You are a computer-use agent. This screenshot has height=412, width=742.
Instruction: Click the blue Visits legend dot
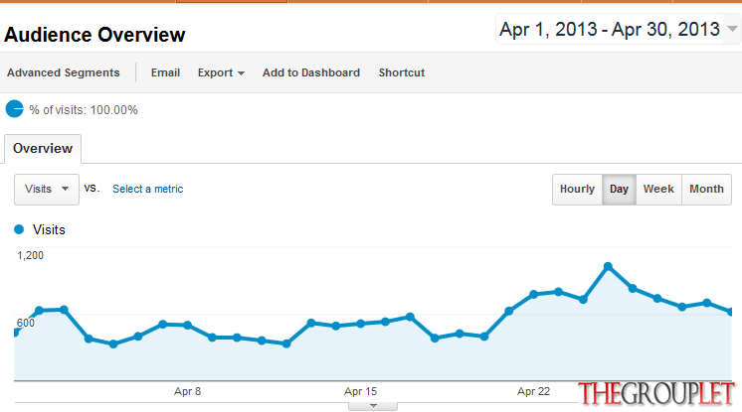tap(19, 229)
